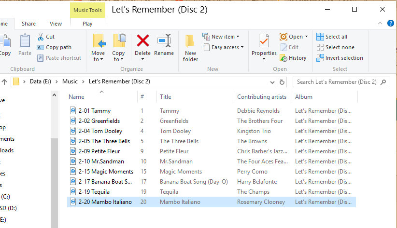Click Select all icon
The height and width of the screenshot is (228, 397).
pyautogui.click(x=320, y=37)
